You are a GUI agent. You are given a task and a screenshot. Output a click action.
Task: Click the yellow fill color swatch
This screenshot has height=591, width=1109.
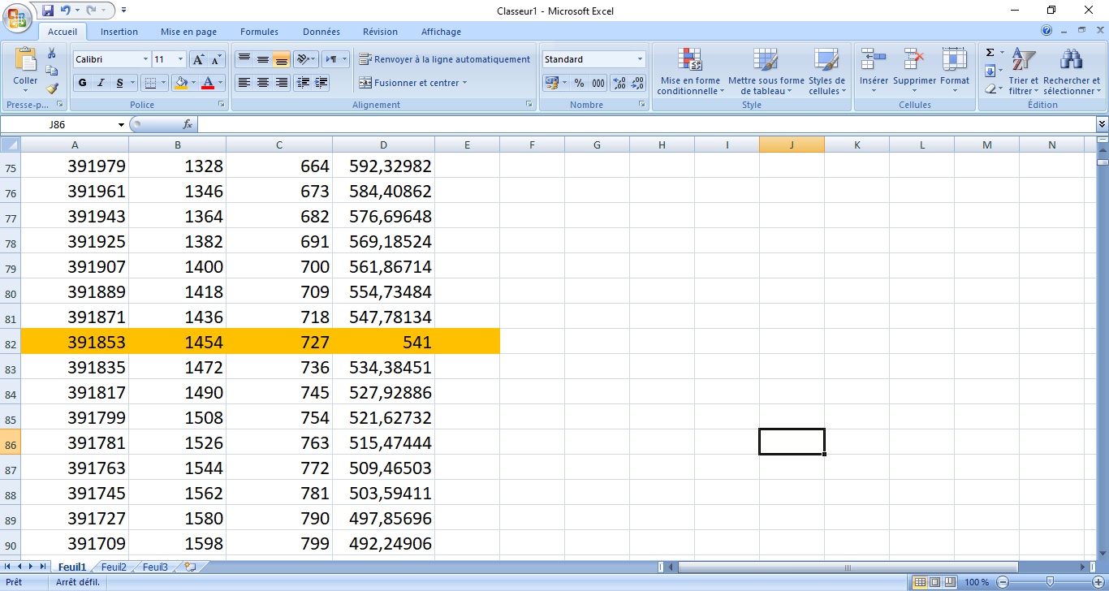(x=181, y=83)
